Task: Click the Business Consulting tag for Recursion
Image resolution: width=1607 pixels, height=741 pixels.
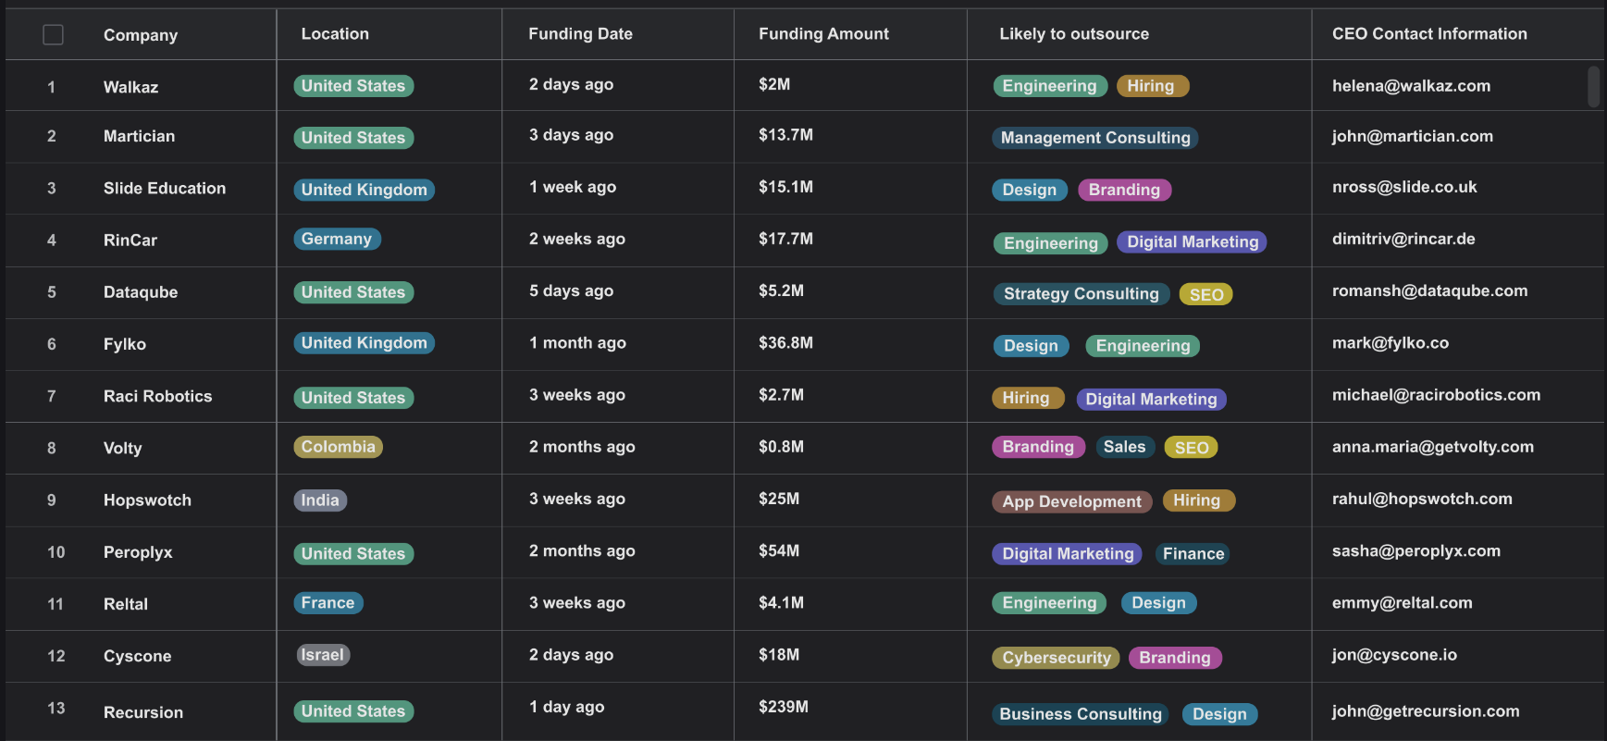Action: [x=1081, y=714]
